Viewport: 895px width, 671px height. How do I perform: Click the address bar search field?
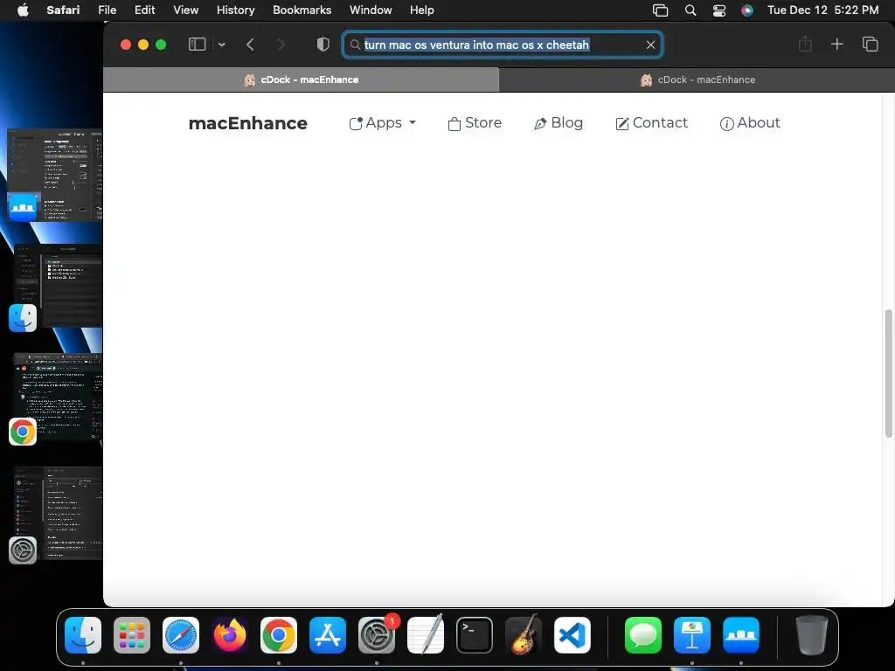pos(503,45)
